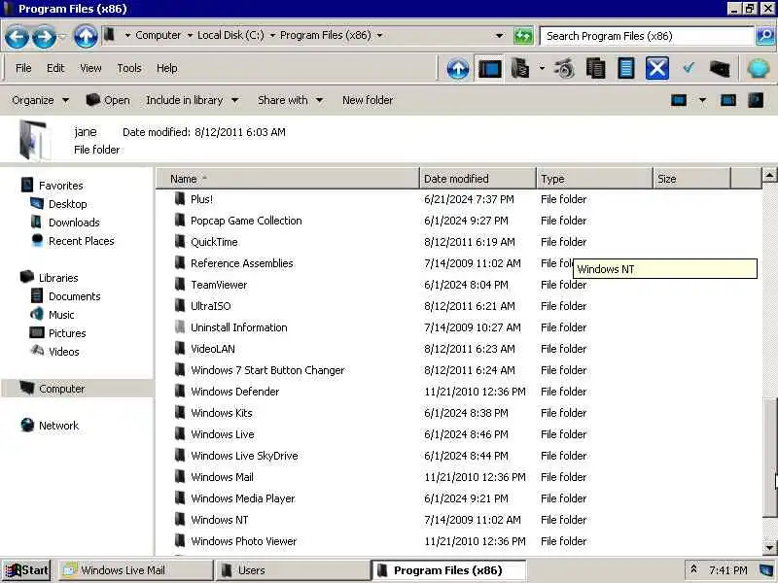The height and width of the screenshot is (583, 778).
Task: Click the scroll down arrow of file list
Action: [x=769, y=547]
